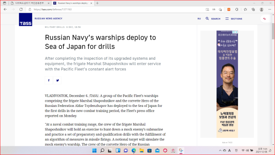
Task: Refresh the current page
Action: (x=21, y=9)
